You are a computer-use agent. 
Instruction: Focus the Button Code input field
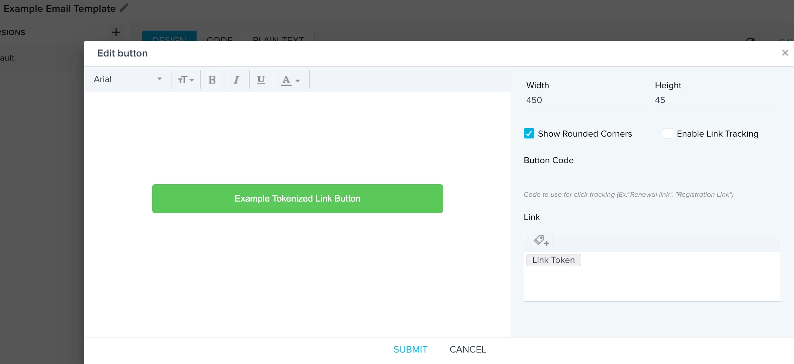tap(652, 179)
